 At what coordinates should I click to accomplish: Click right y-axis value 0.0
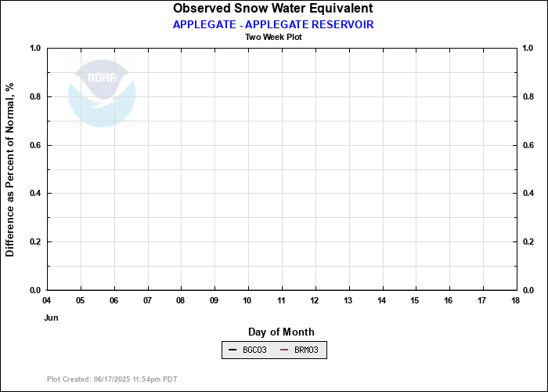[528, 290]
